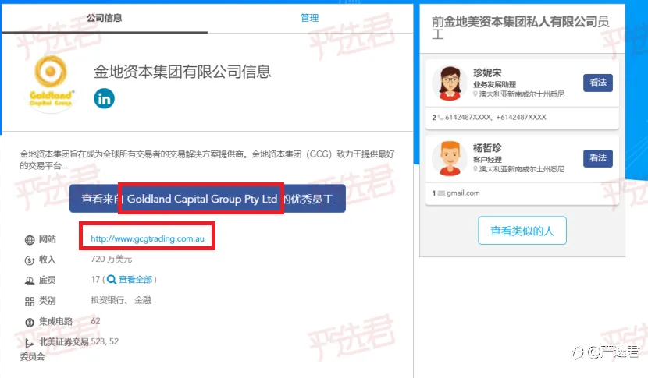The height and width of the screenshot is (378, 648).
Task: Open the company LinkedIn icon
Action: (x=104, y=99)
